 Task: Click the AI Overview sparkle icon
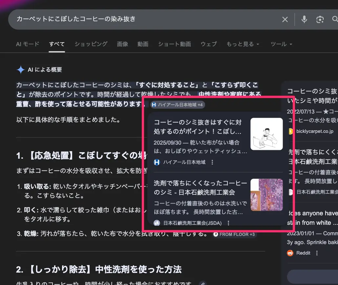(x=20, y=70)
